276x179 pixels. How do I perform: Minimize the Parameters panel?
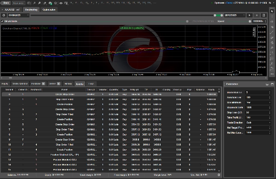[267, 84]
